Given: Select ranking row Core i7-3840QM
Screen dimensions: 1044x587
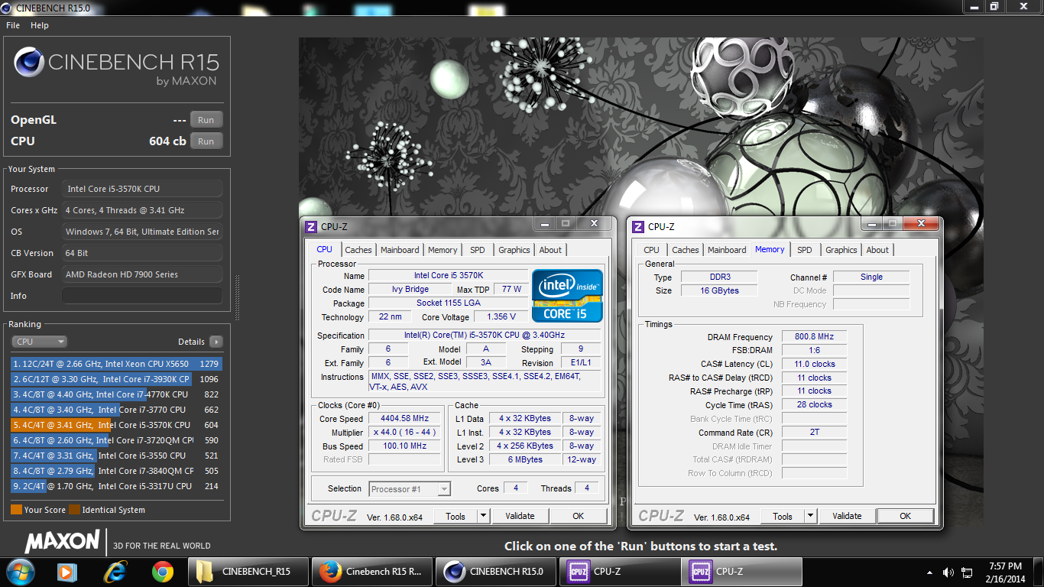Looking at the screenshot, I should click(116, 471).
